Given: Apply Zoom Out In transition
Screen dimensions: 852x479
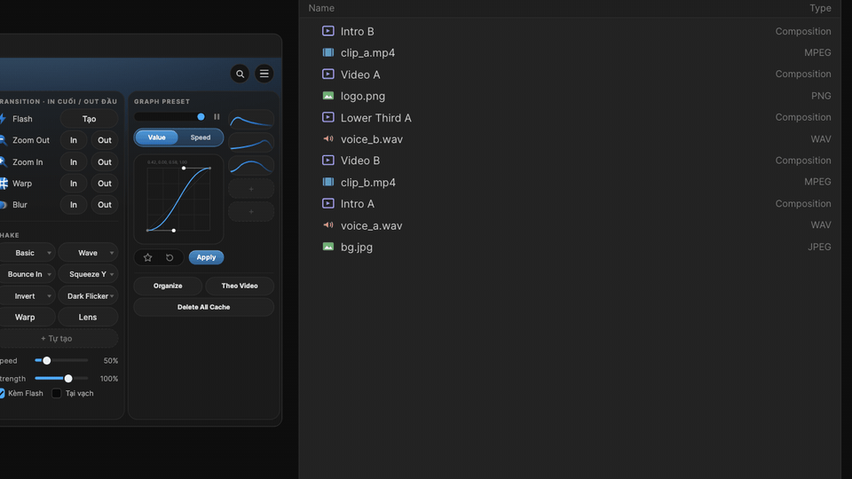Looking at the screenshot, I should pos(74,140).
